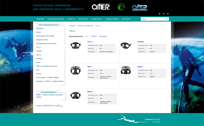Open Одежда от O.ME.R. и Марко Барди
The width and height of the screenshot is (204, 126).
50,81
